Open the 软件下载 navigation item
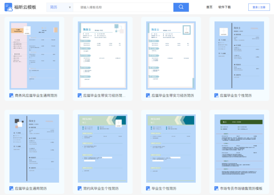This screenshot has height=195, width=274. (x=224, y=7)
